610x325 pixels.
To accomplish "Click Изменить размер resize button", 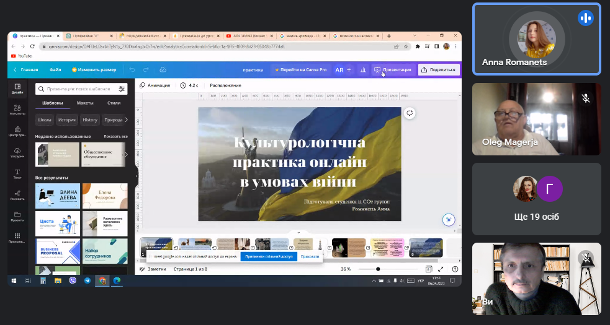I will pos(94,70).
